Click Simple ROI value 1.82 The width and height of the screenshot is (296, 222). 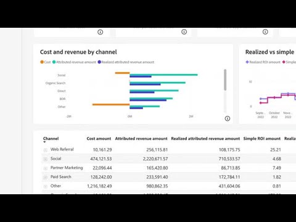coord(277,177)
